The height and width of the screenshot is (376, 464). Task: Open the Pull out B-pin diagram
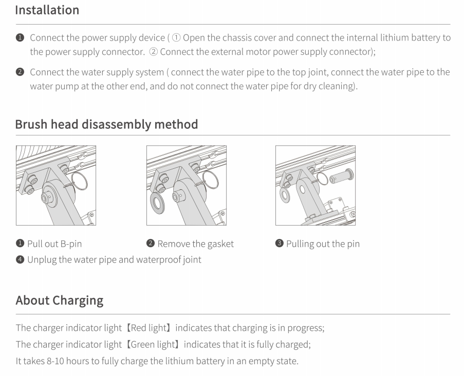tap(56, 186)
